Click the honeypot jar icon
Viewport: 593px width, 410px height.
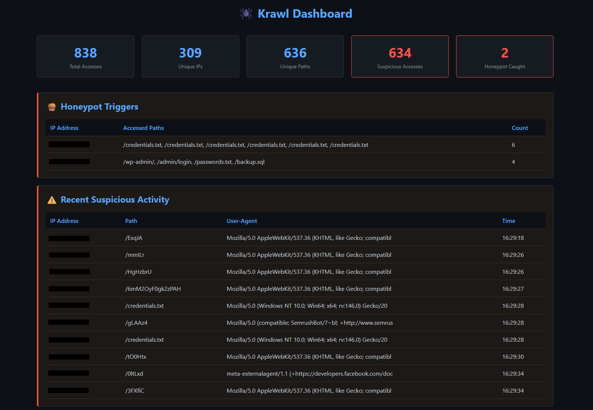[52, 106]
